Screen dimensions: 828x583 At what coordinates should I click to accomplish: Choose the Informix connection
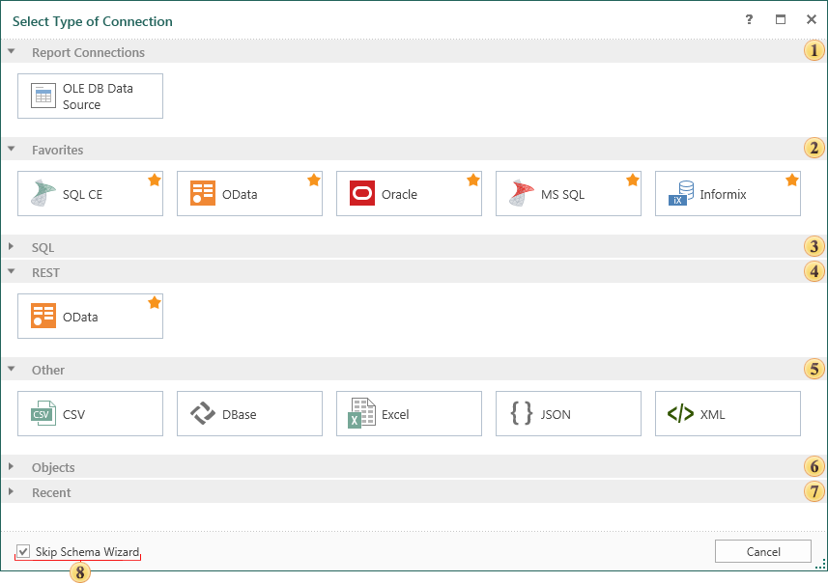pos(728,194)
